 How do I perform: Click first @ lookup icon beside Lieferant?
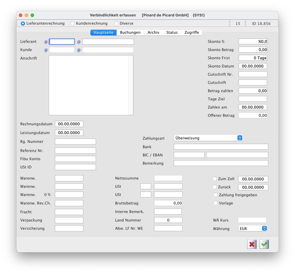(x=46, y=42)
